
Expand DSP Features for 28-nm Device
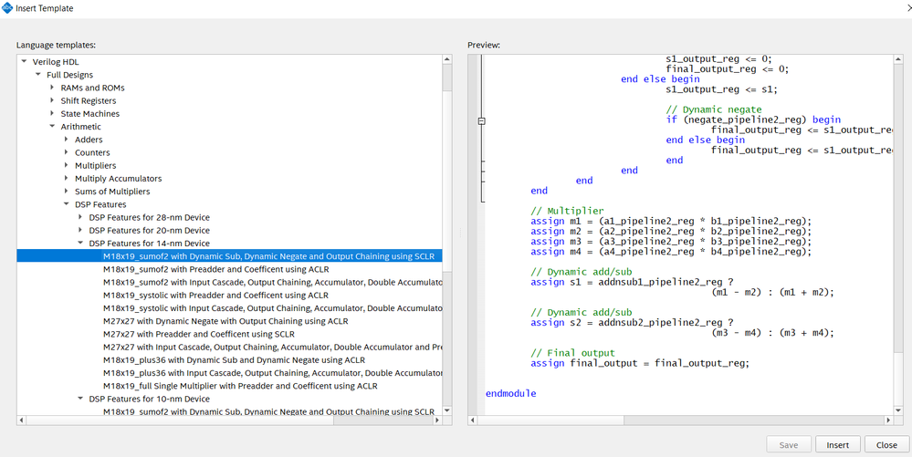click(x=80, y=217)
